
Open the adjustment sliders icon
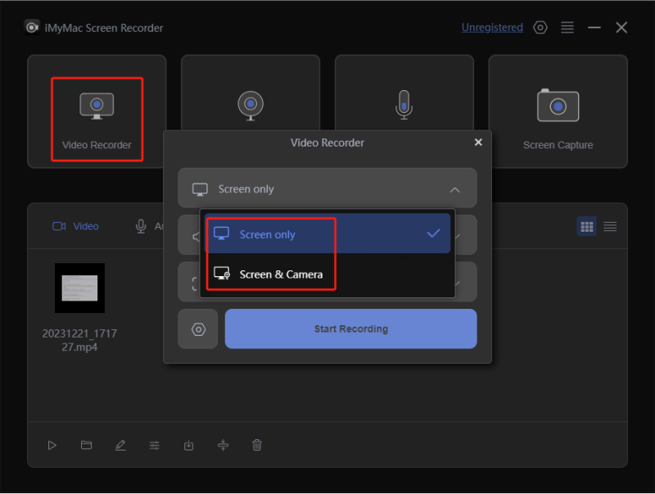point(155,445)
